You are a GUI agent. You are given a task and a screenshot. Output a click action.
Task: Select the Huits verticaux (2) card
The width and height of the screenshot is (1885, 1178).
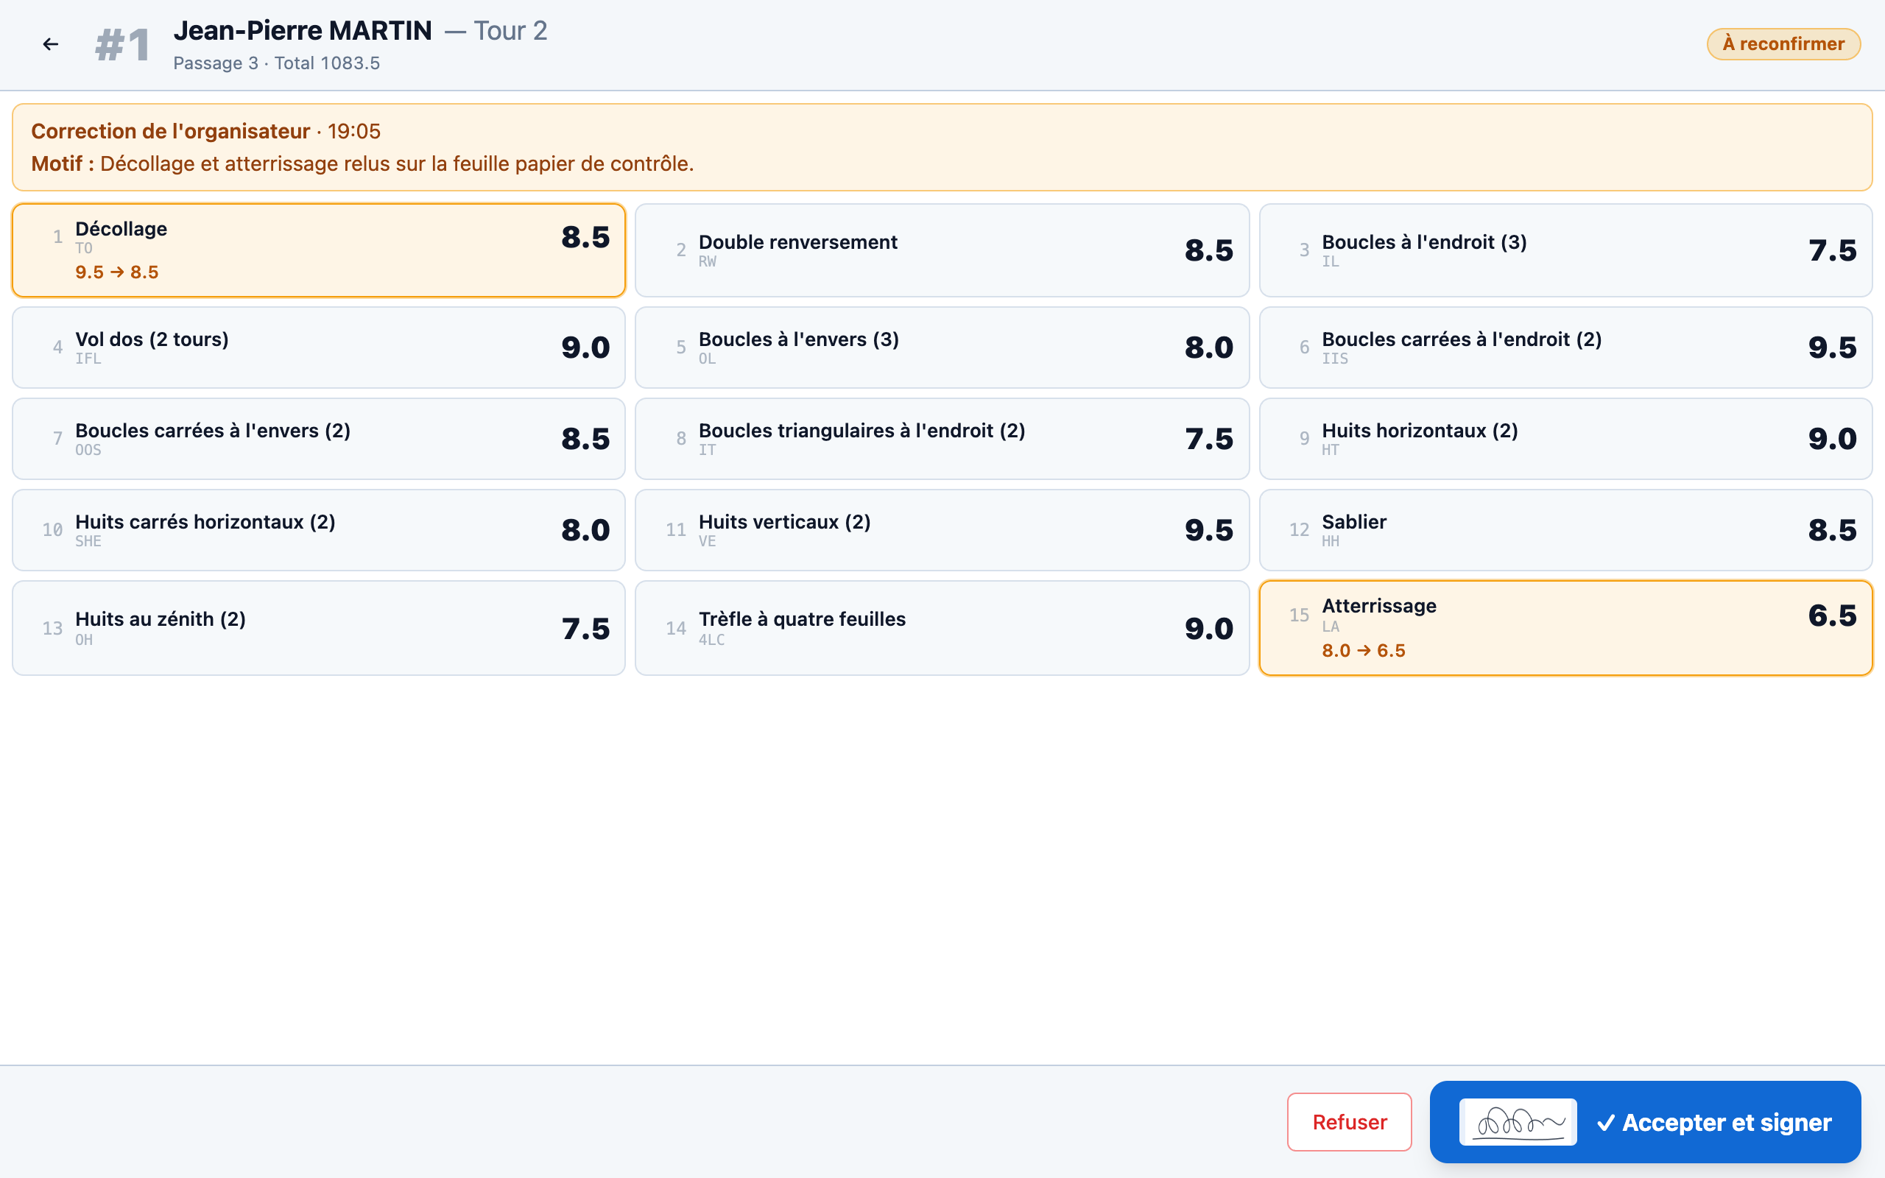(942, 530)
